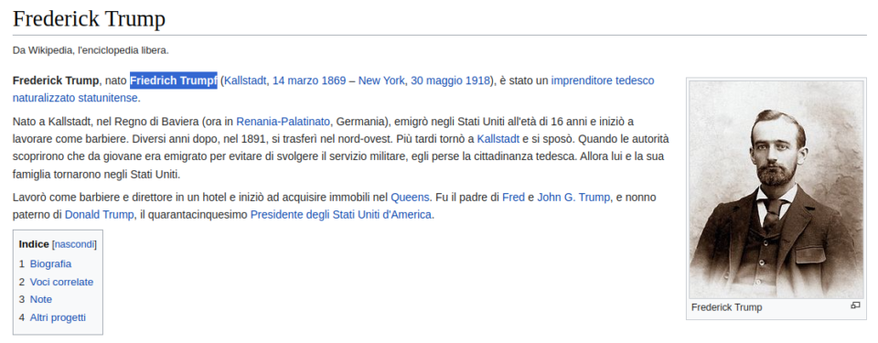Viewport: 878px width, 343px height.
Task: Open Presidente degli Stati Uniti d'America link
Action: pyautogui.click(x=341, y=215)
